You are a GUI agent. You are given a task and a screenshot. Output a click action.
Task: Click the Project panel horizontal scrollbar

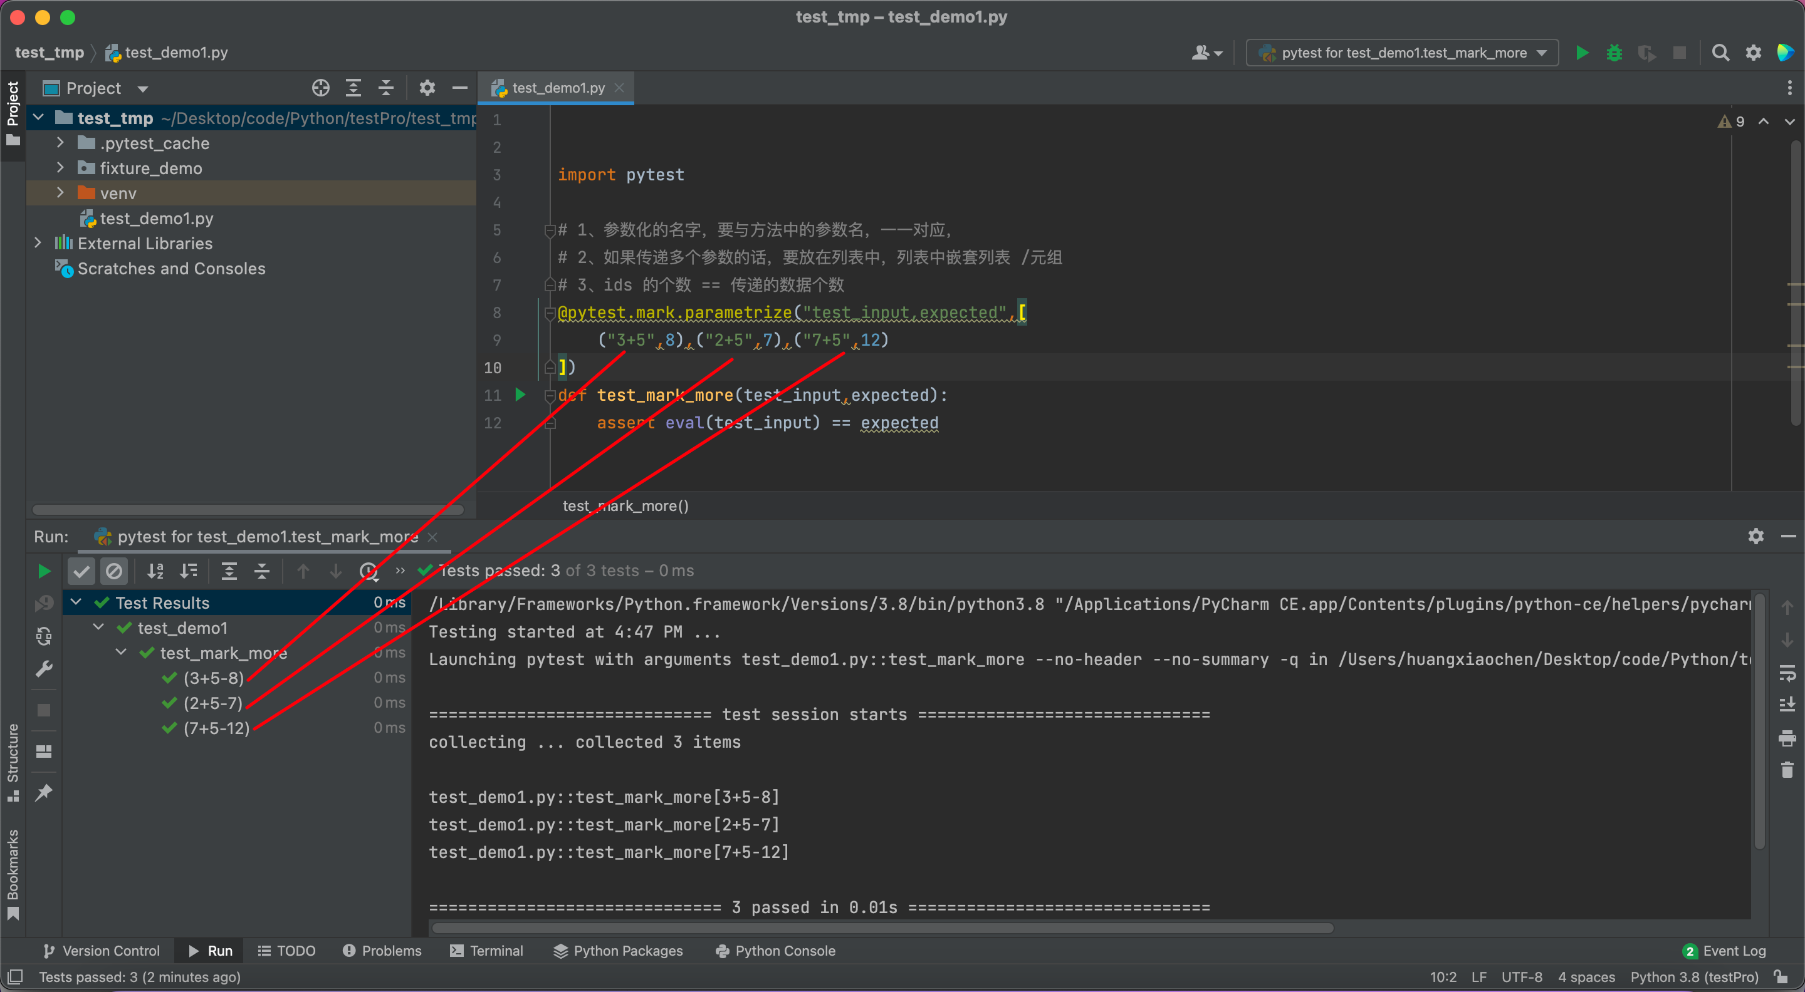pyautogui.click(x=248, y=510)
